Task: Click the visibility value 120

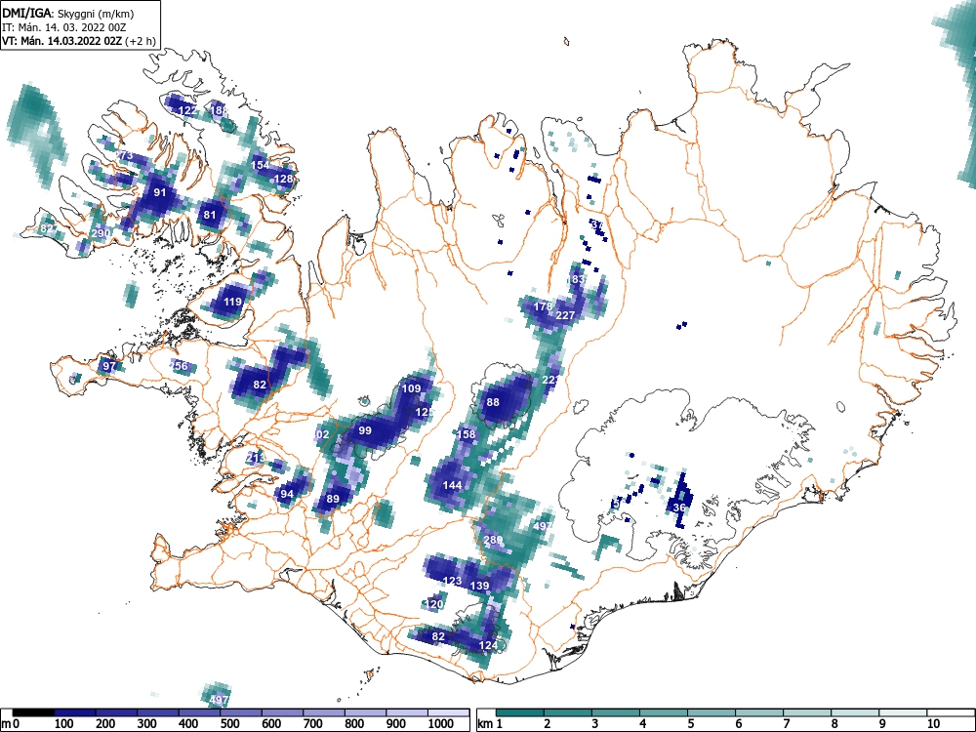Action: pyautogui.click(x=434, y=604)
